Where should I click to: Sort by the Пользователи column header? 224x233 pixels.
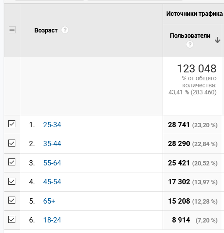pos(190,36)
